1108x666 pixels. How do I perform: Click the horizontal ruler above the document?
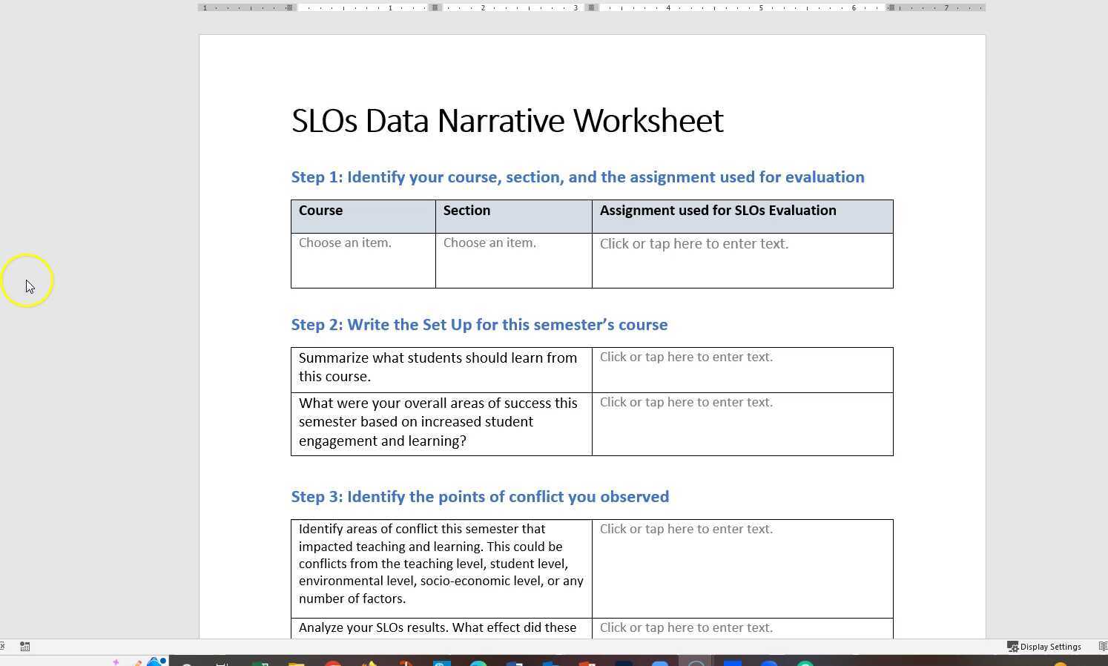tap(519, 7)
